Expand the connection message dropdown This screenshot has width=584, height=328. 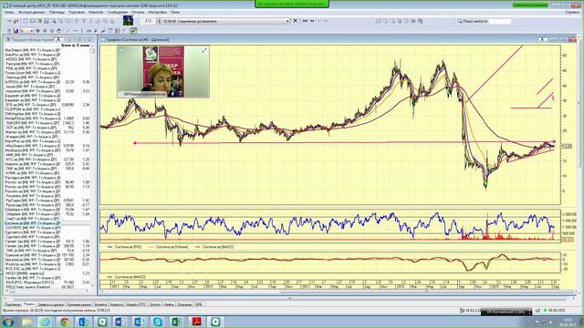(287, 21)
